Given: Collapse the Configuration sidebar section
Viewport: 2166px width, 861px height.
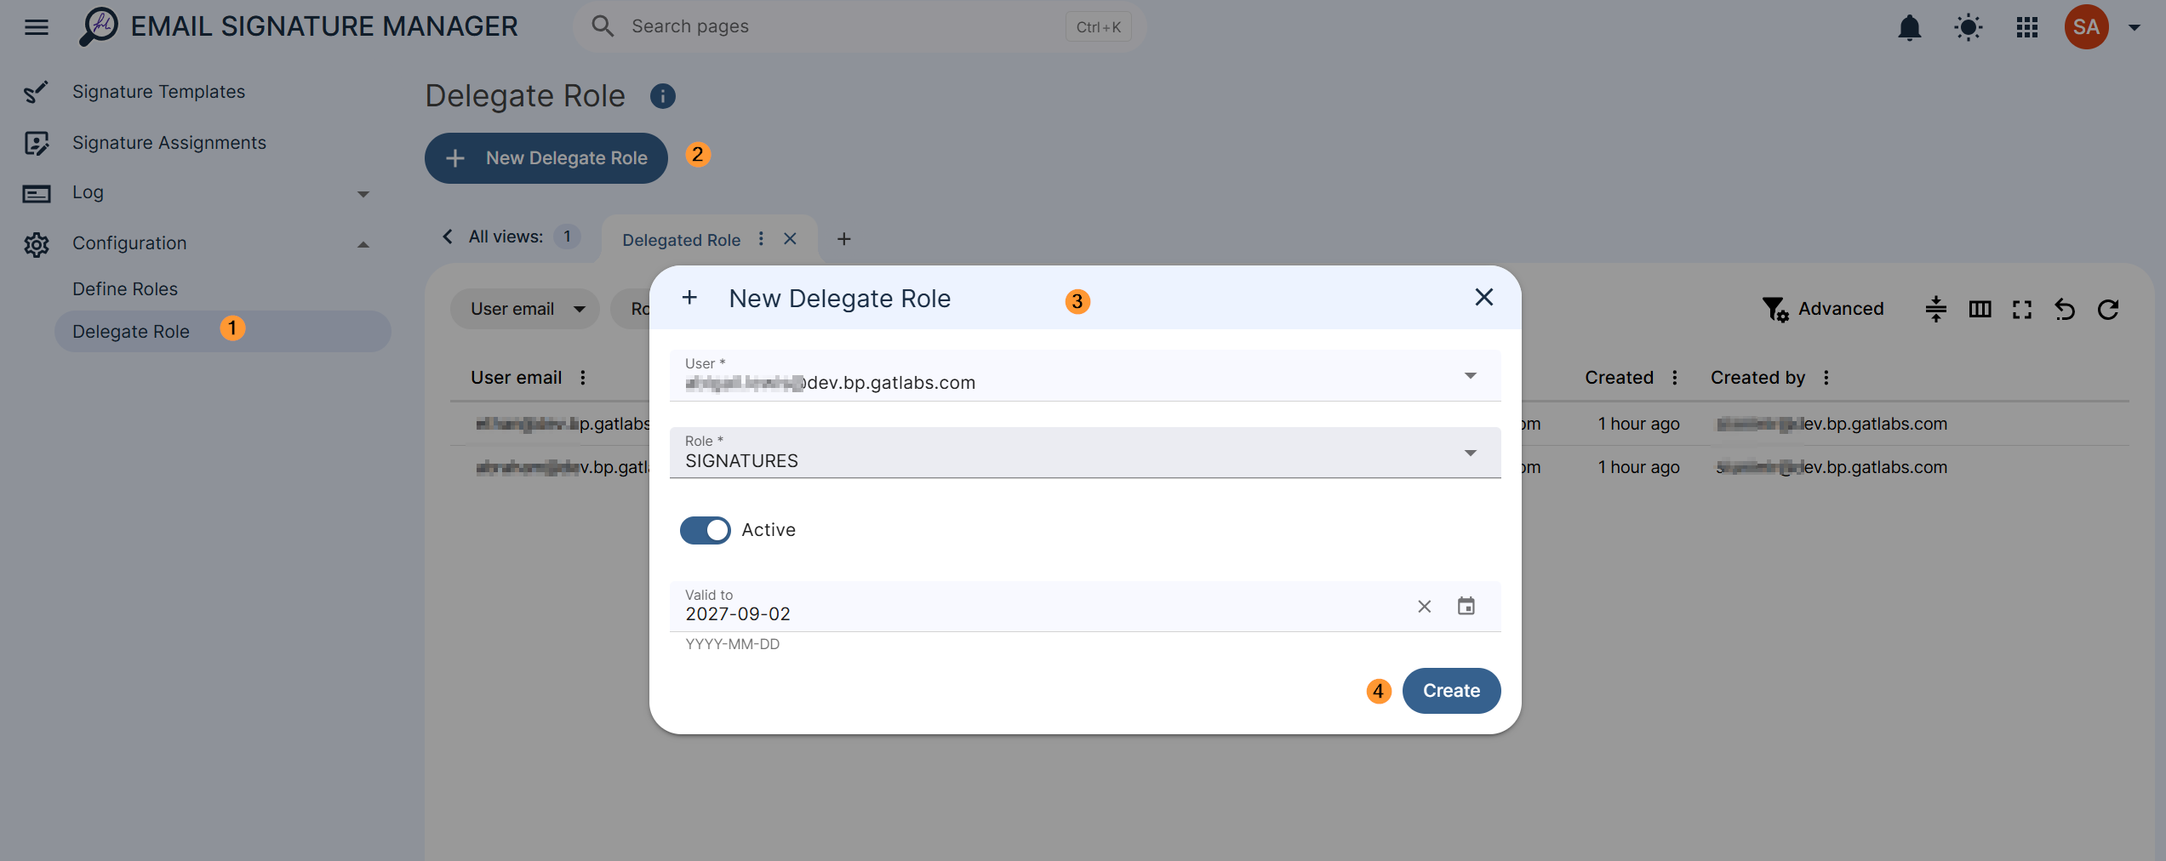Looking at the screenshot, I should (x=363, y=244).
